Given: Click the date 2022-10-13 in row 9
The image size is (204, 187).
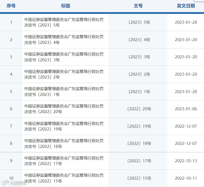Looking at the screenshot, I should tap(186, 161).
